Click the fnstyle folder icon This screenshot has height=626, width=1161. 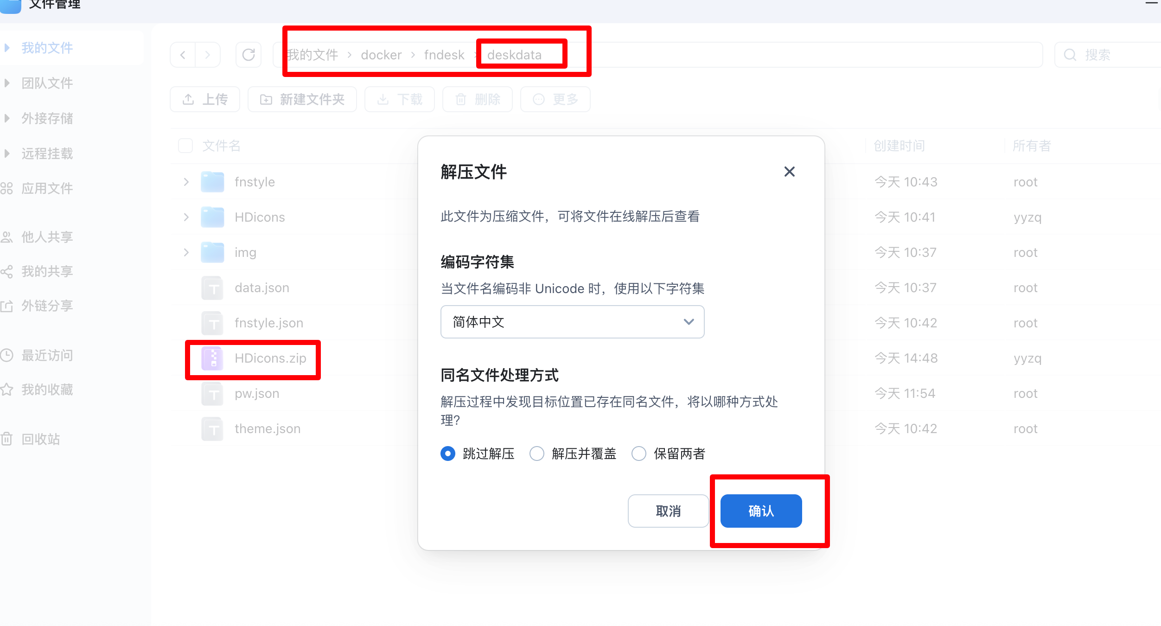pos(213,182)
